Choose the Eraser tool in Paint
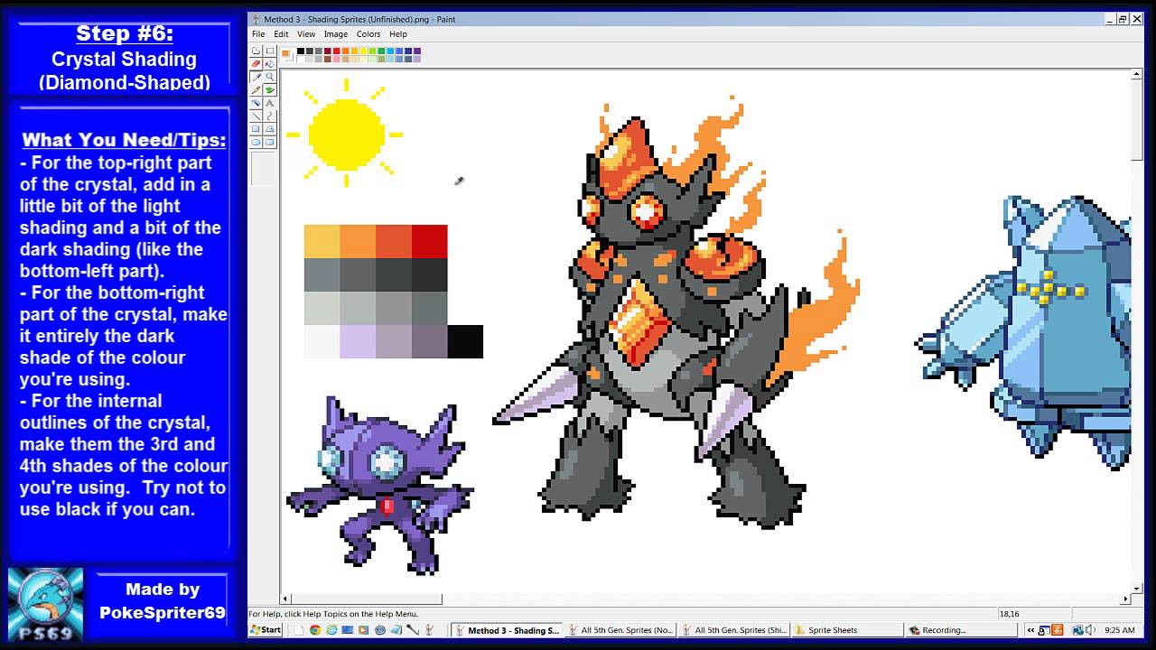This screenshot has height=650, width=1156. (256, 64)
